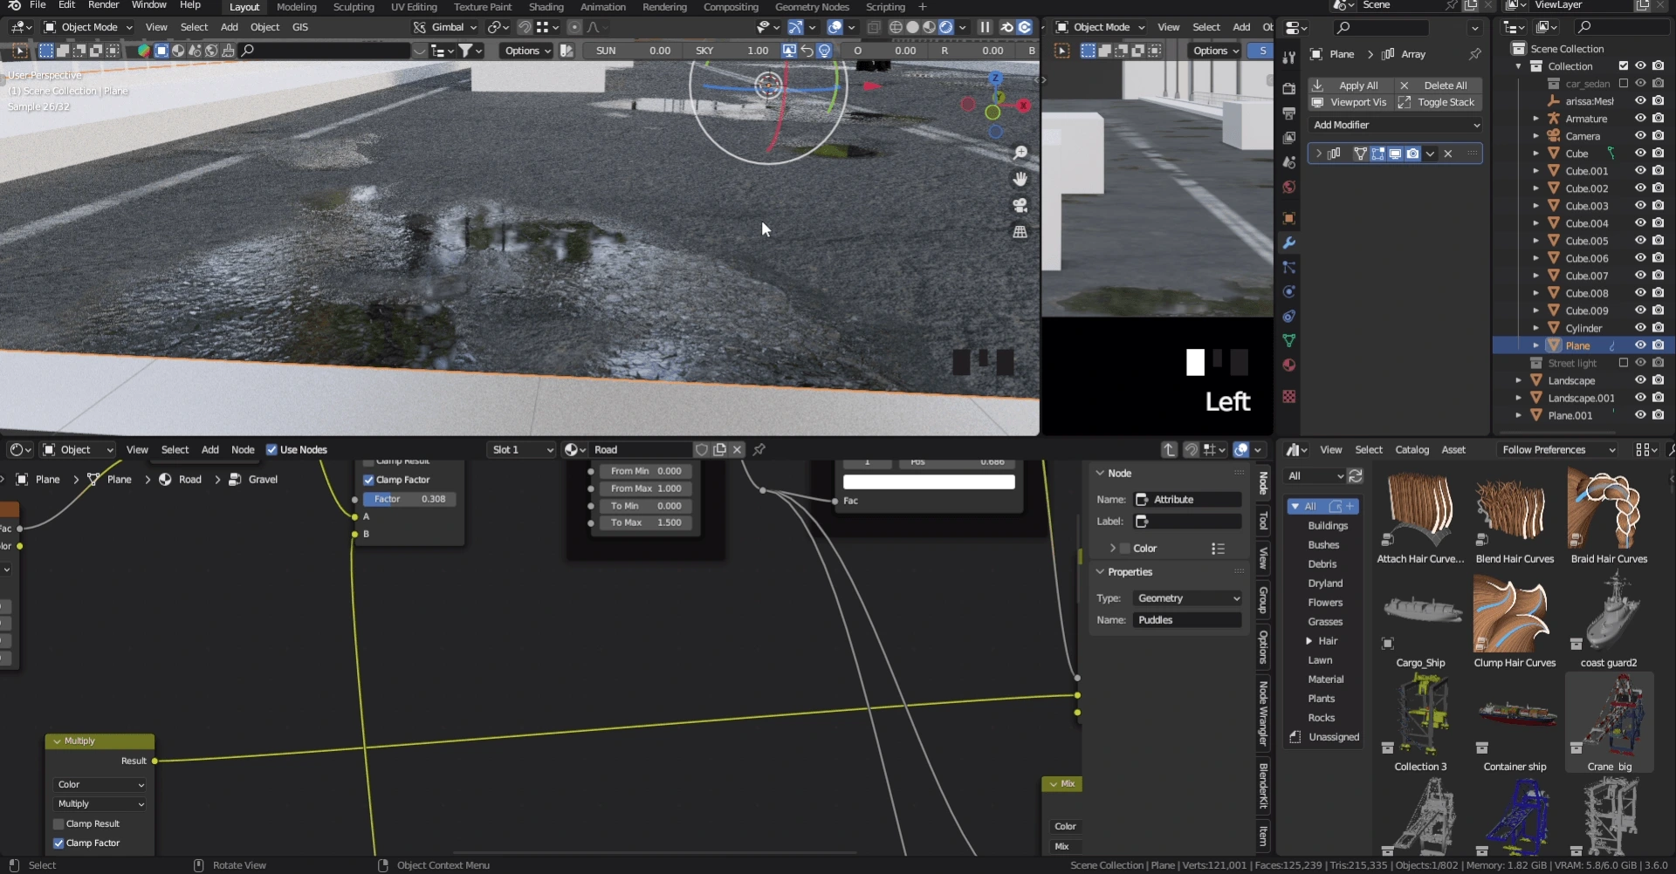Hide Cube.003 in viewport via eye icon
Screen dimensions: 1676x874
click(x=1640, y=206)
